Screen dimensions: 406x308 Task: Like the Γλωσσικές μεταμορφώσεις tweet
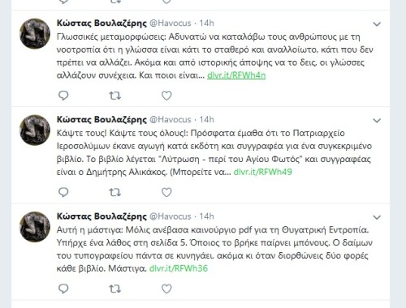tap(166, 96)
